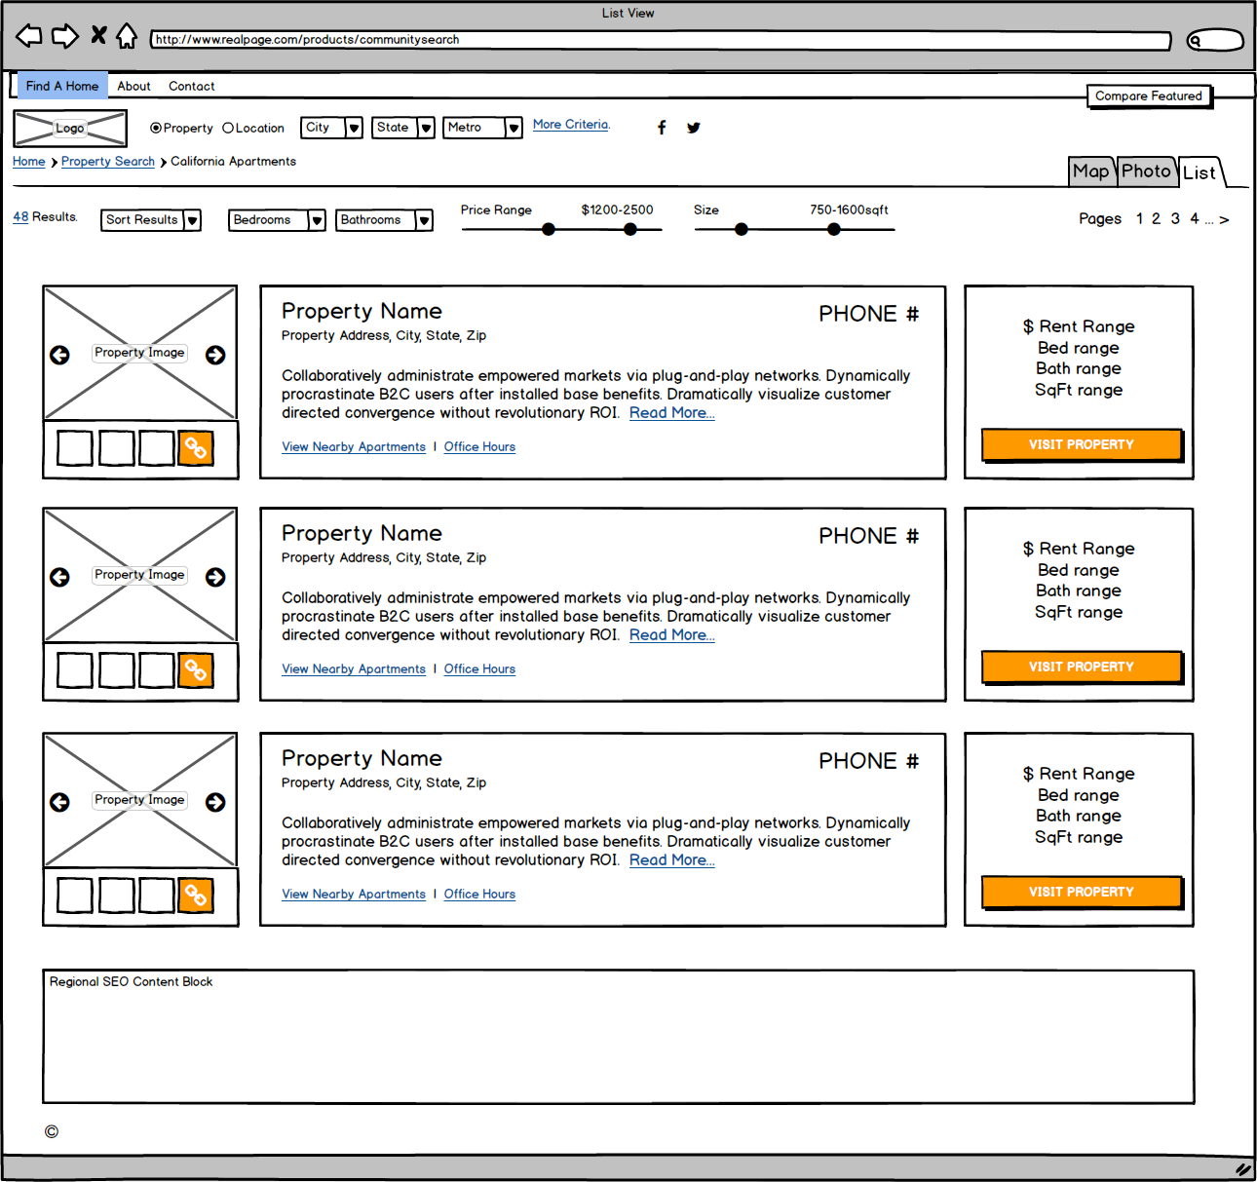Click the window resize grip corner

tap(1242, 1169)
